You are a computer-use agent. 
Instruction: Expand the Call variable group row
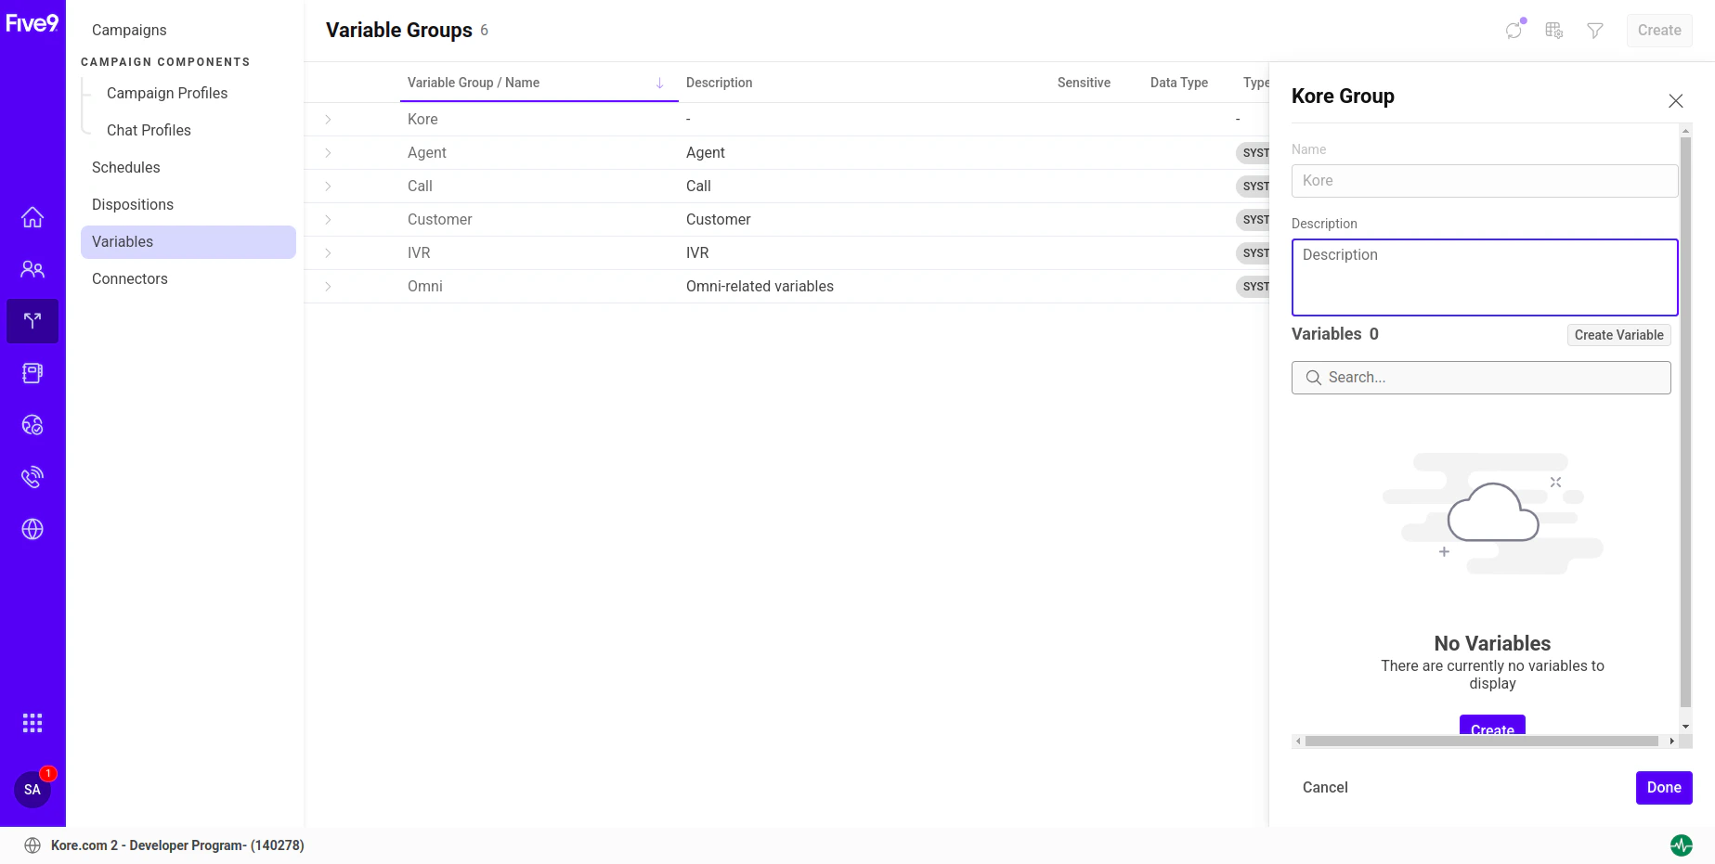click(328, 187)
